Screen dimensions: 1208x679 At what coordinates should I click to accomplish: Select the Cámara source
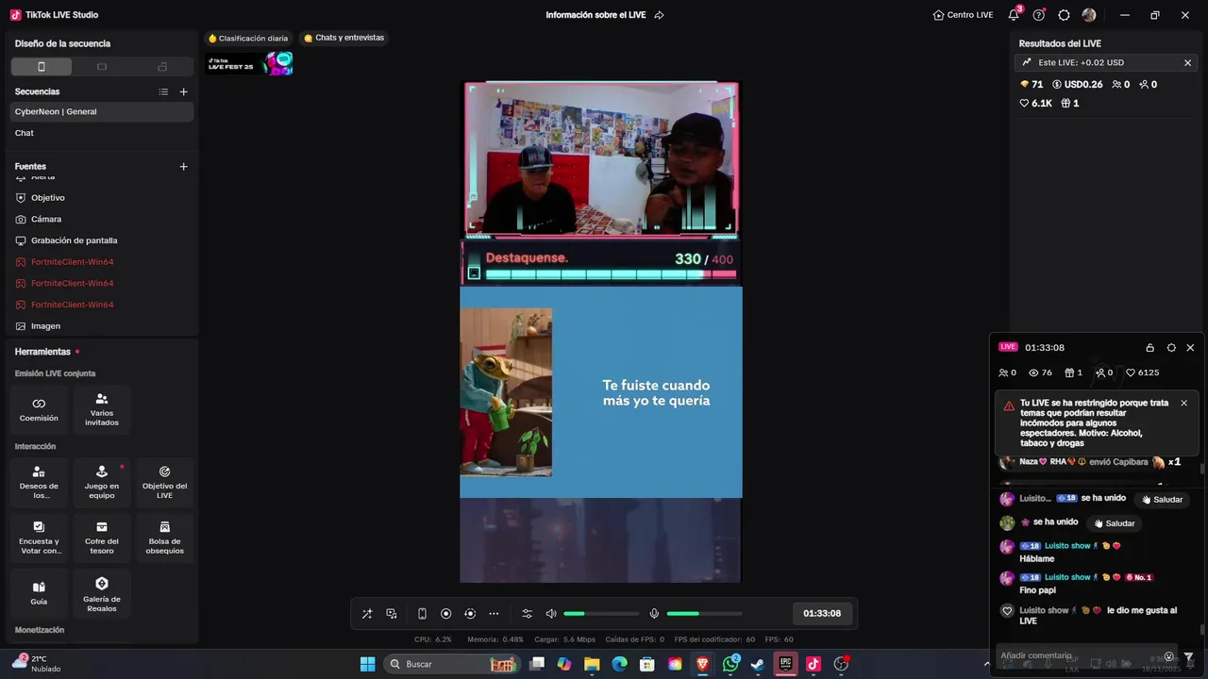[x=102, y=219]
